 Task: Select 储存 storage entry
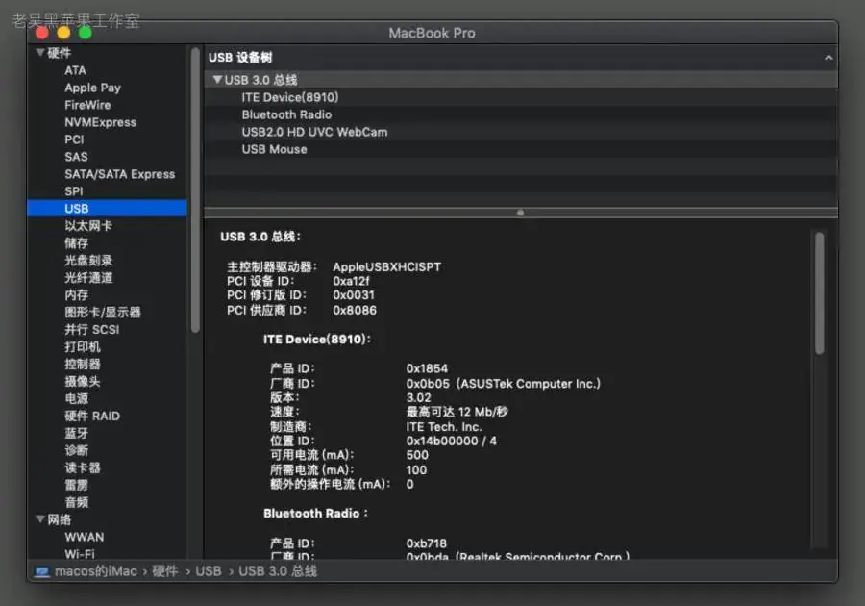(x=76, y=242)
